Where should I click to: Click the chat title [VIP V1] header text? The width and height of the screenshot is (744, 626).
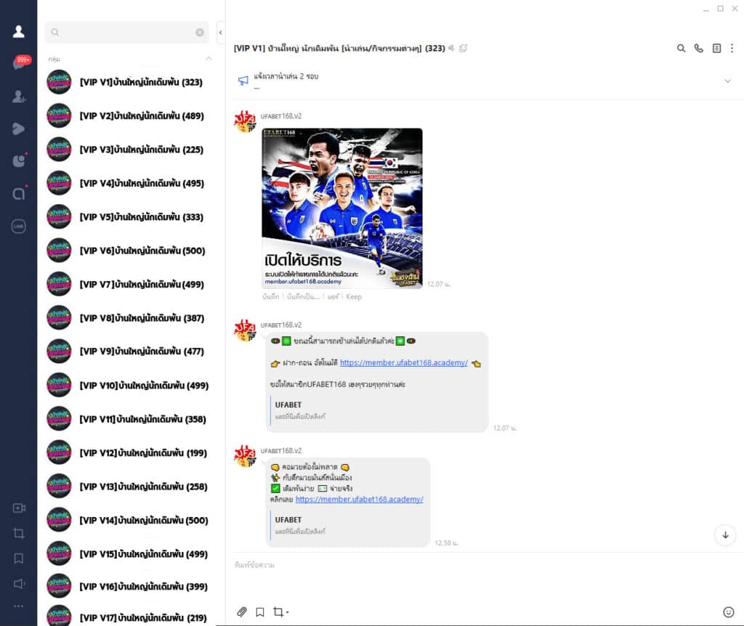pyautogui.click(x=339, y=48)
